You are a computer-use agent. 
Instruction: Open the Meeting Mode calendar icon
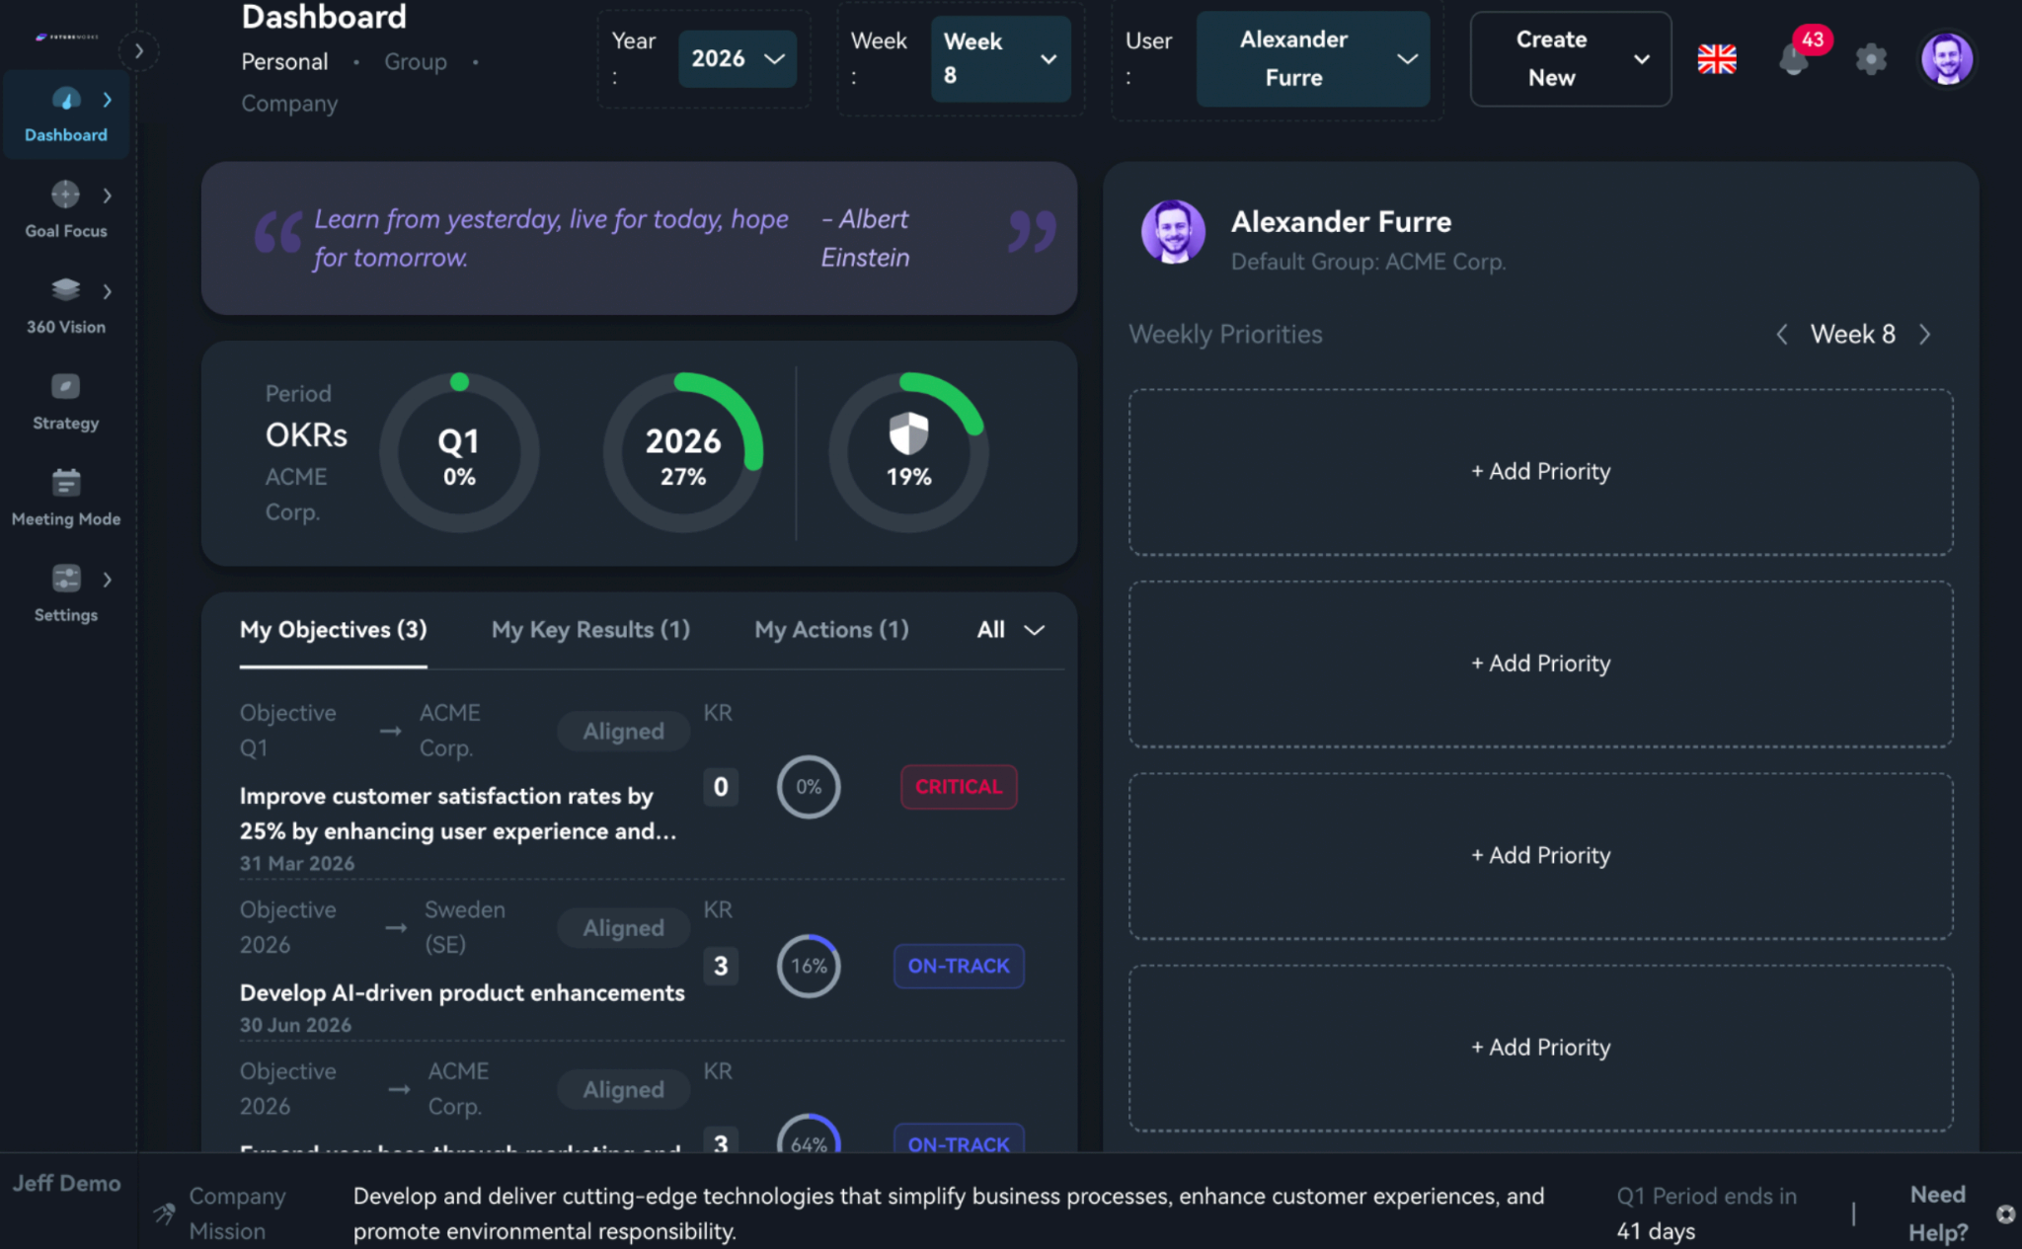65,482
